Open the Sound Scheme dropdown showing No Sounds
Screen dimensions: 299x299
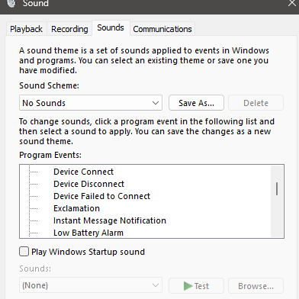pyautogui.click(x=91, y=103)
